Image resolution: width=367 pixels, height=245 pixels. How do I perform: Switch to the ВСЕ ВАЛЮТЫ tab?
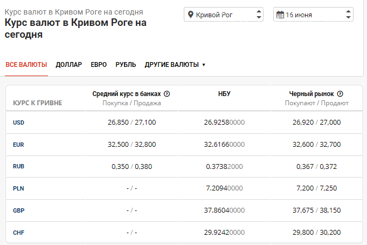(26, 64)
